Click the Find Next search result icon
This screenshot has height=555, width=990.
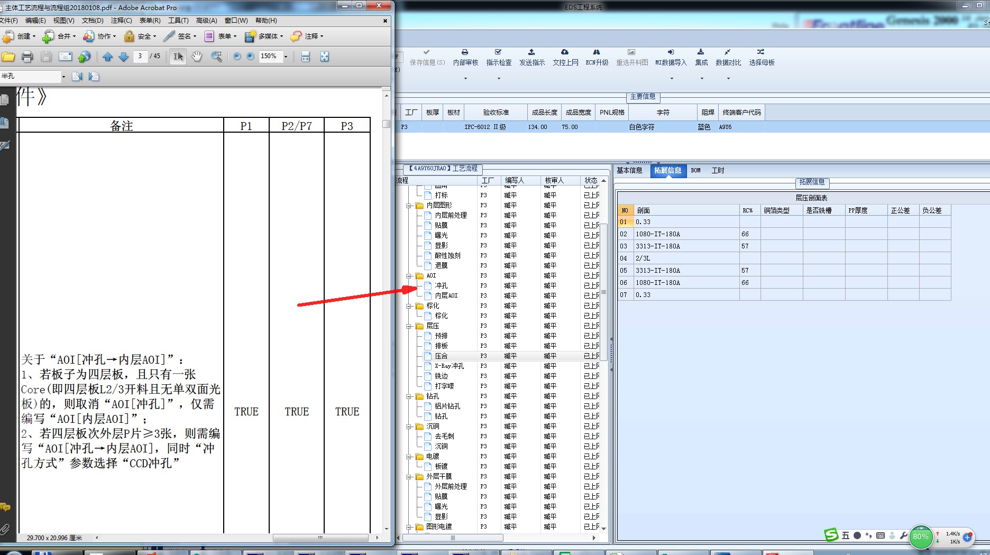[94, 77]
